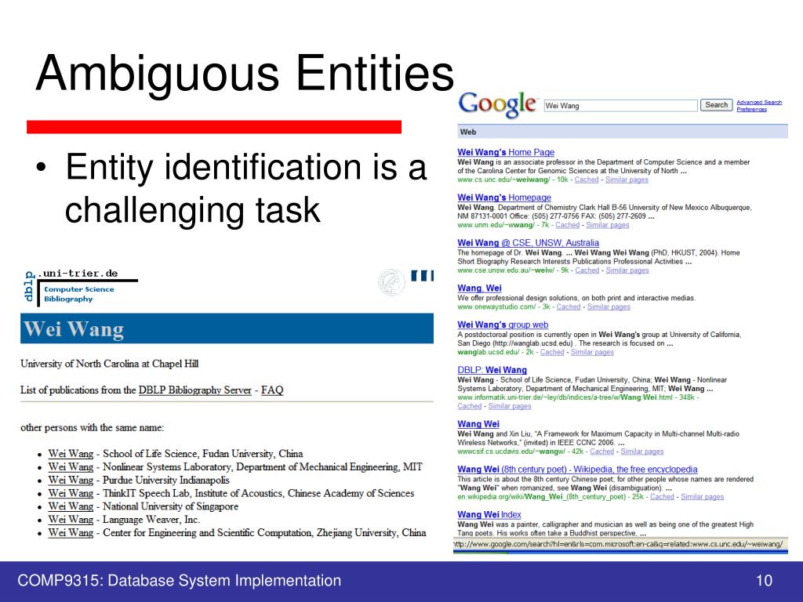Select the Web tab in Google results

coord(468,132)
